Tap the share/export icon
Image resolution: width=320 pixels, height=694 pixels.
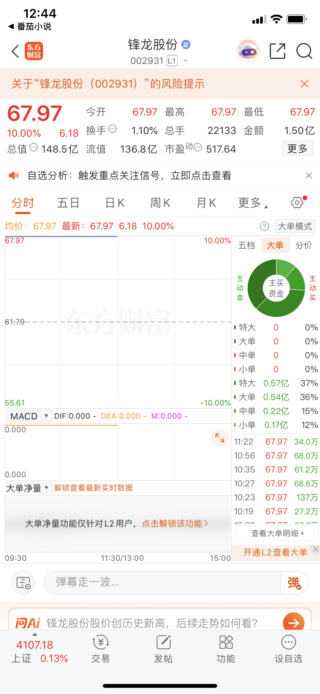277,51
